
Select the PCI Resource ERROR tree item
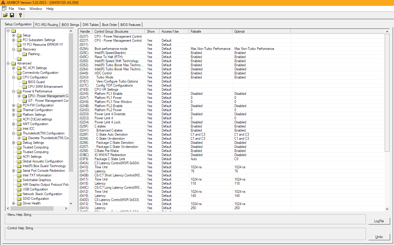[x=43, y=45]
